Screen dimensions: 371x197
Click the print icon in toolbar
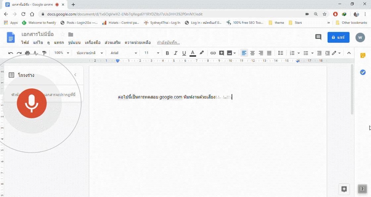[x=27, y=53]
